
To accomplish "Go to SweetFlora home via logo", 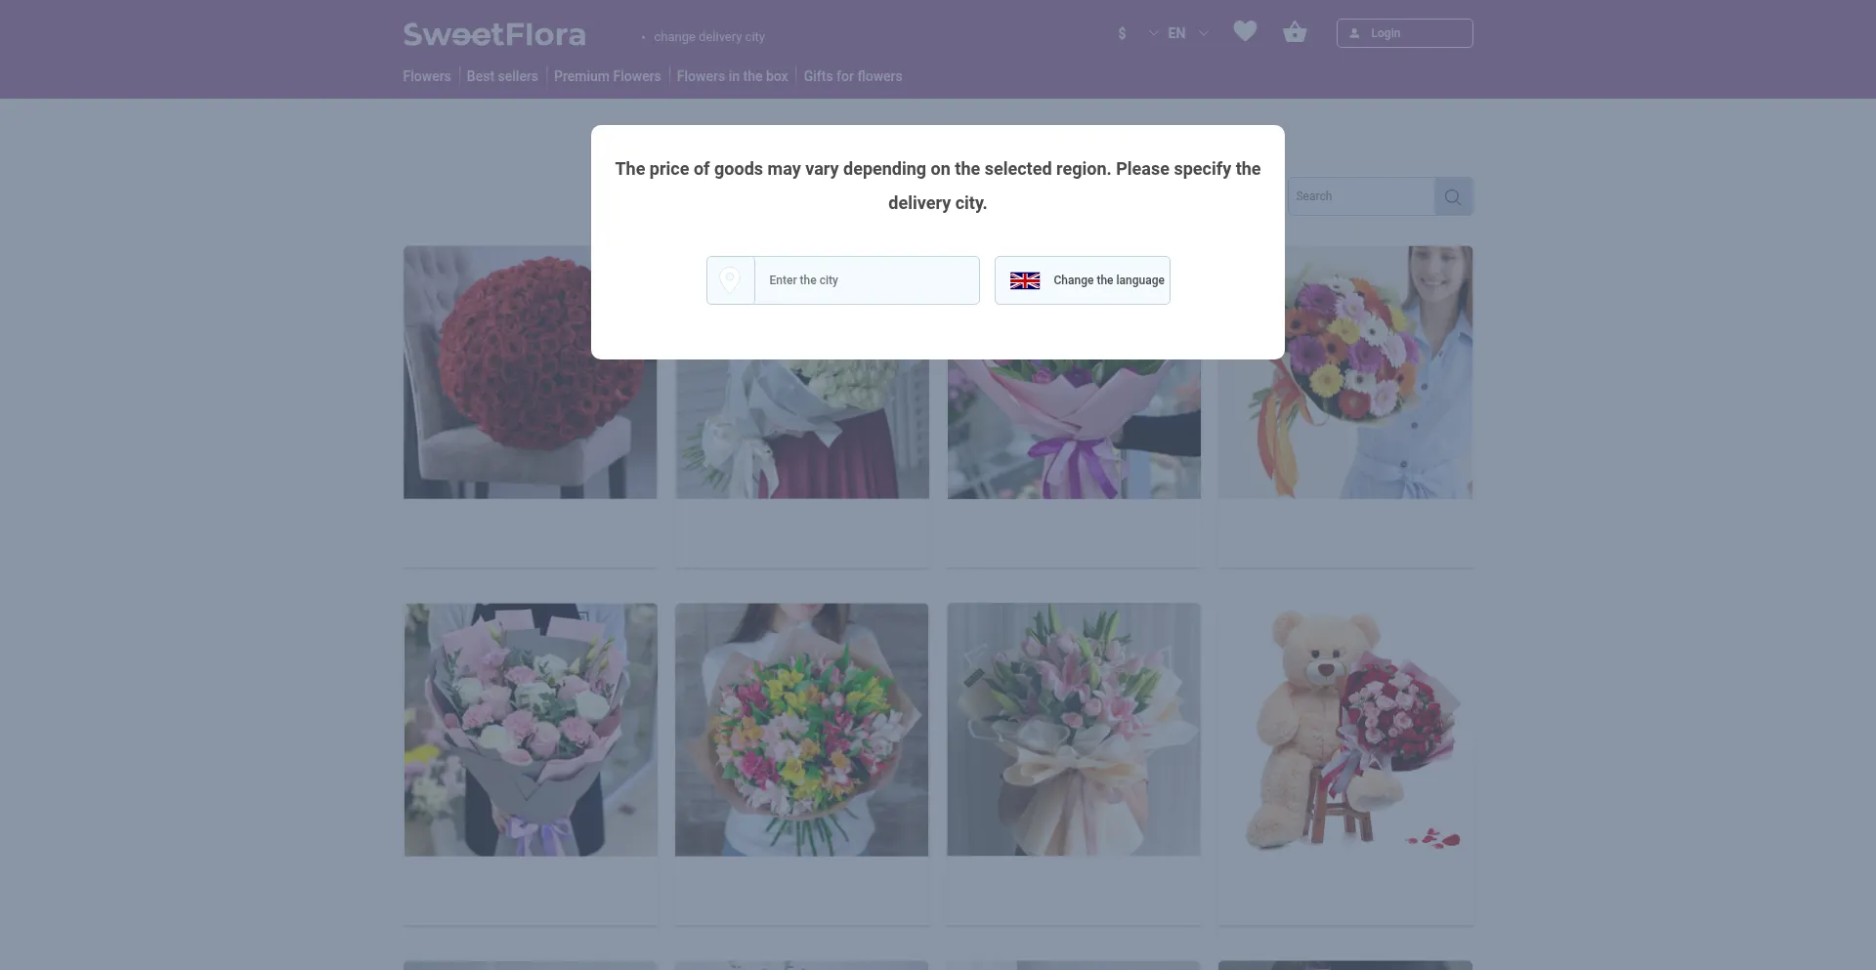I will [x=494, y=35].
